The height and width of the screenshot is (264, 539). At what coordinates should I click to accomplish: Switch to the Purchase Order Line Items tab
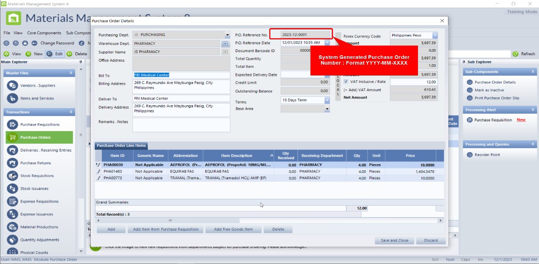[121, 146]
